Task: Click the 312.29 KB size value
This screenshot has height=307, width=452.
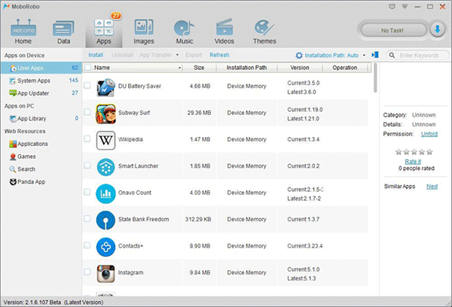Action: pyautogui.click(x=198, y=219)
